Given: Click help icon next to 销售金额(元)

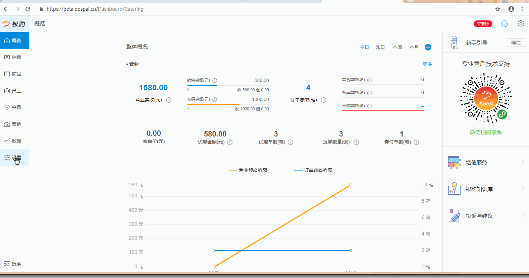Looking at the screenshot, I should [215, 81].
